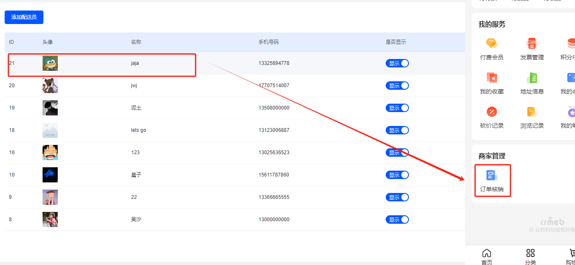Click avatar thumbnail of jwj
Screen dimensions: 575x265
(x=50, y=86)
